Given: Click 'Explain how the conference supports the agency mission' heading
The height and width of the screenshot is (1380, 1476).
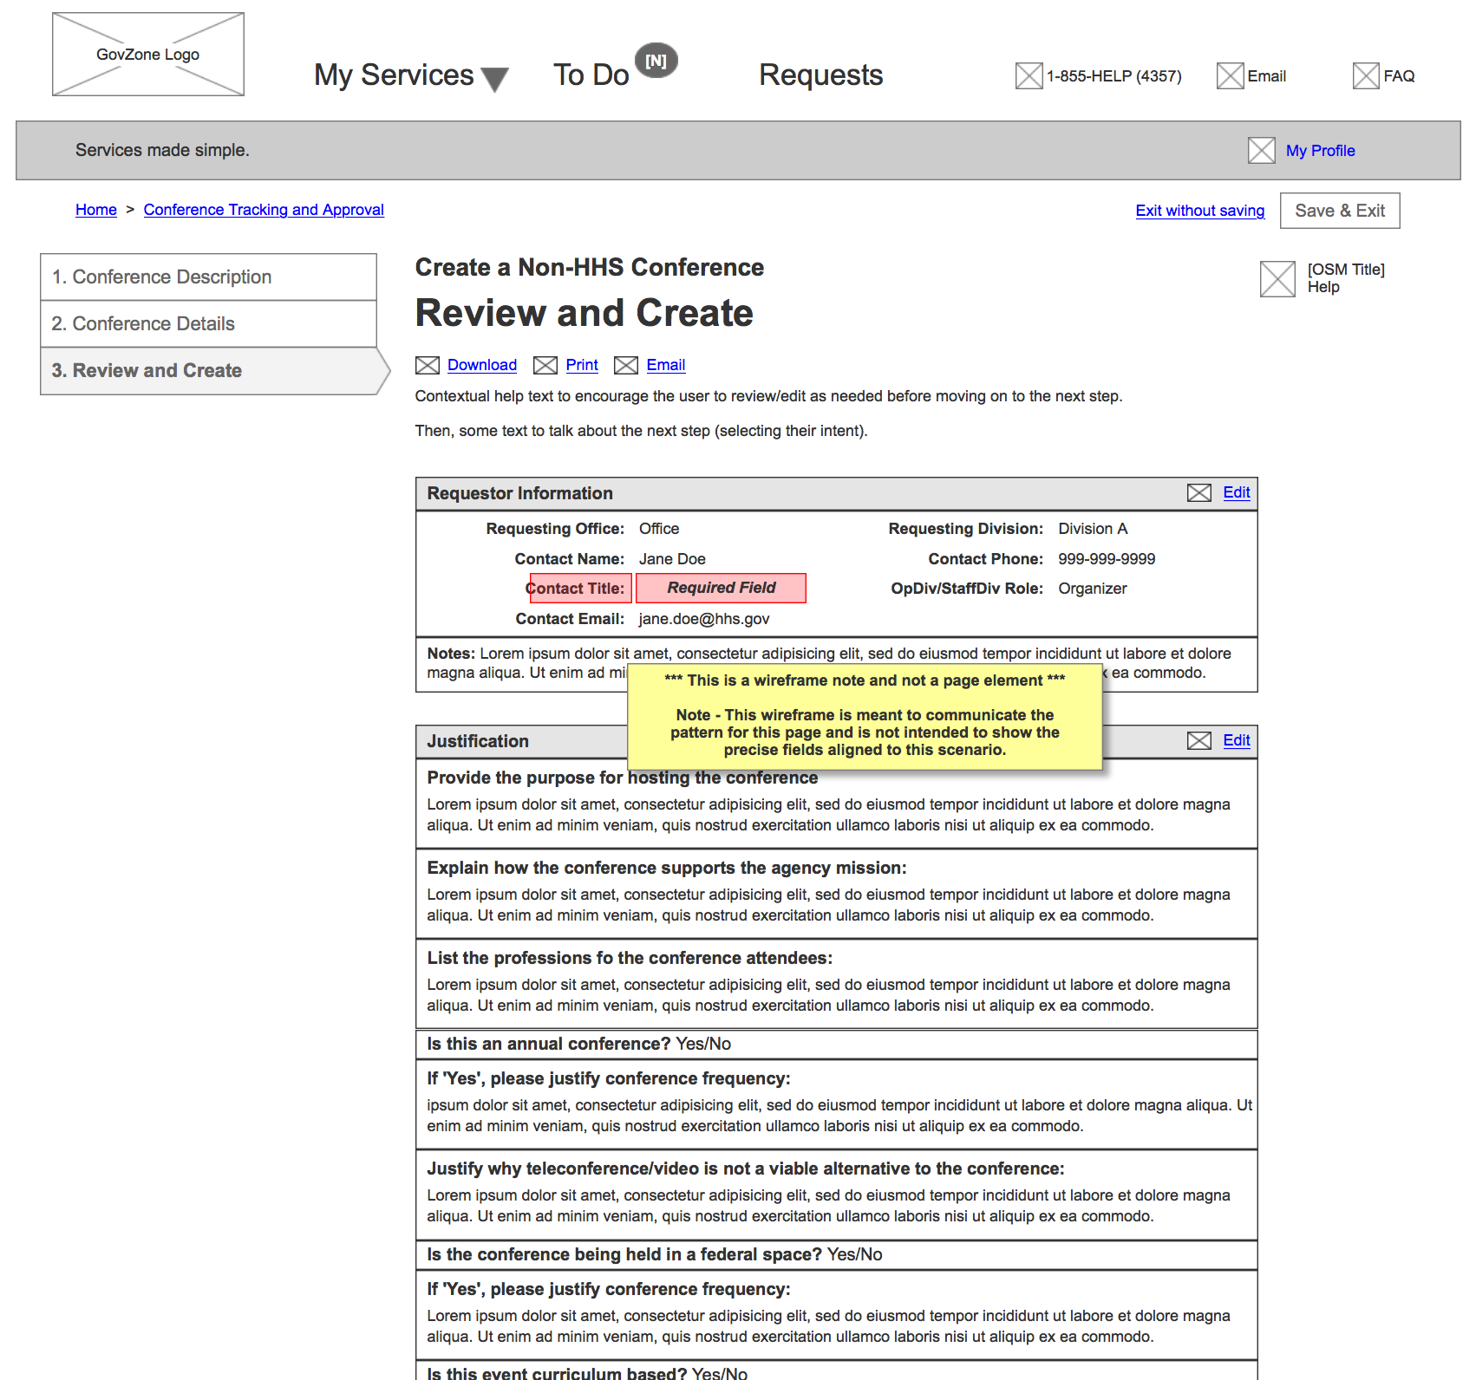Looking at the screenshot, I should point(666,868).
